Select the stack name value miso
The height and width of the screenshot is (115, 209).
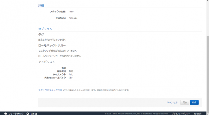pyautogui.click(x=71, y=12)
